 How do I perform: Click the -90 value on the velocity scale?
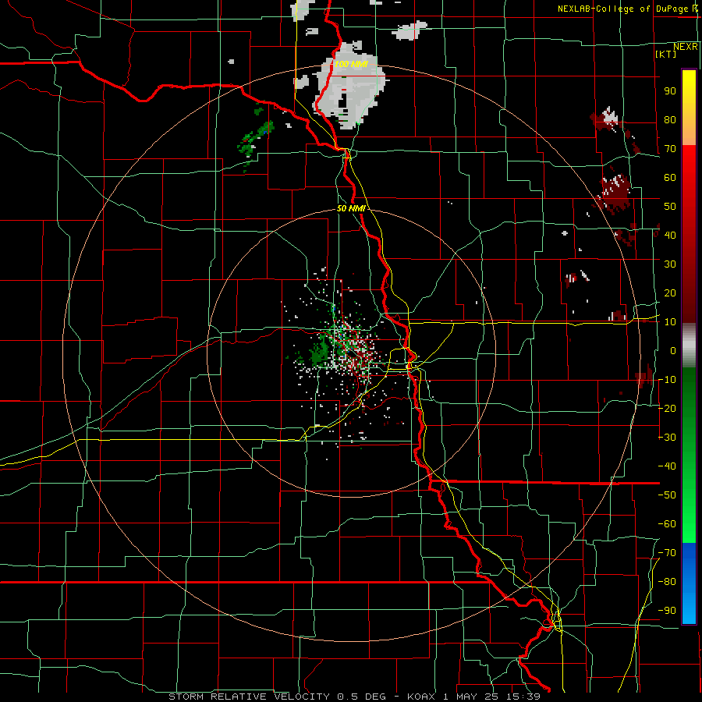667,611
